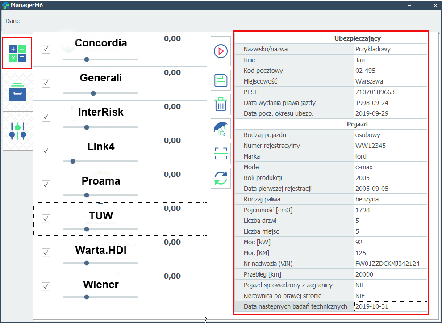Image resolution: width=442 pixels, height=323 pixels.
Task: Click the Pojazd section header
Action: [358, 124]
